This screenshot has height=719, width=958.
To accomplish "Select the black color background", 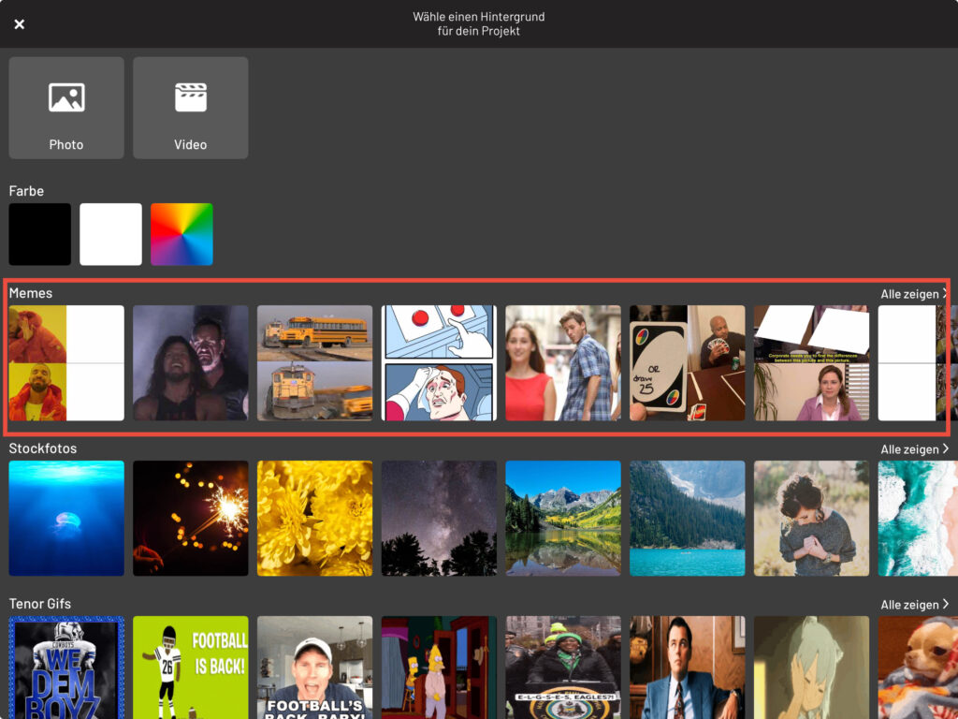I will [x=39, y=234].
